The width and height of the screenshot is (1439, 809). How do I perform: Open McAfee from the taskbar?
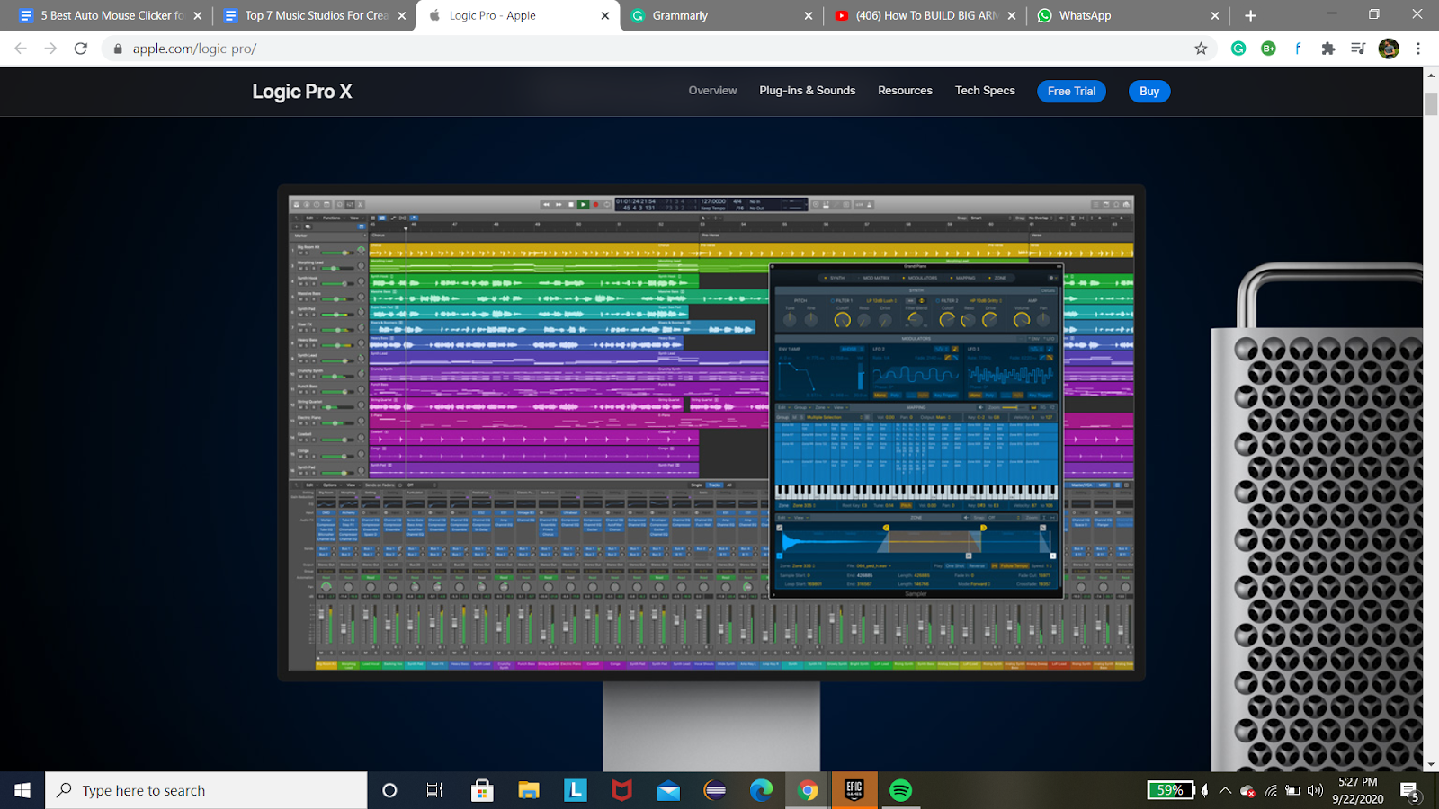621,790
